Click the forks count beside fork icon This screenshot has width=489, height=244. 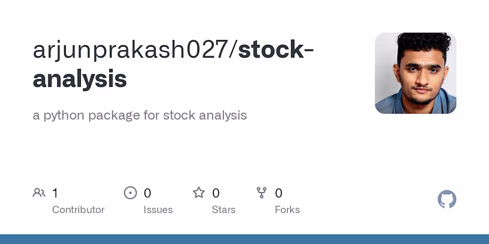278,193
